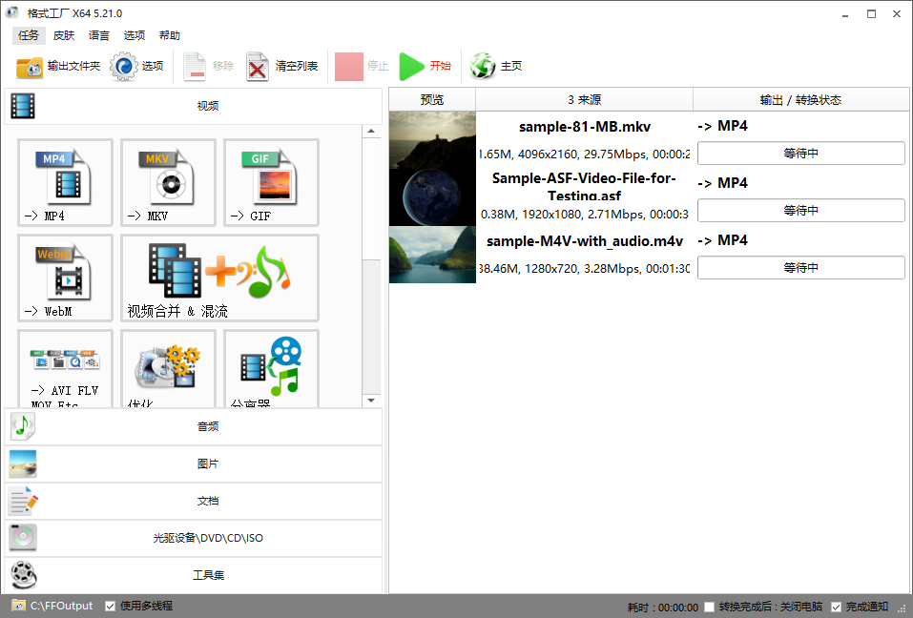Click the video panel scrollbar thumb
The image size is (913, 618).
coord(371,199)
